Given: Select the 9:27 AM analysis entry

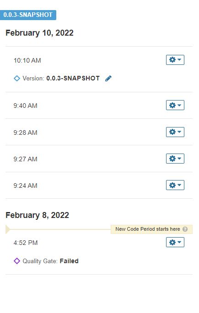Looking at the screenshot, I should [x=99, y=159].
